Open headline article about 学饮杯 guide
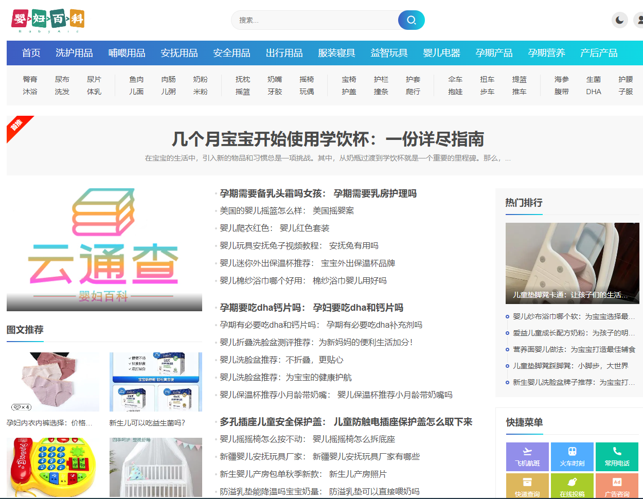The image size is (643, 499). point(328,139)
